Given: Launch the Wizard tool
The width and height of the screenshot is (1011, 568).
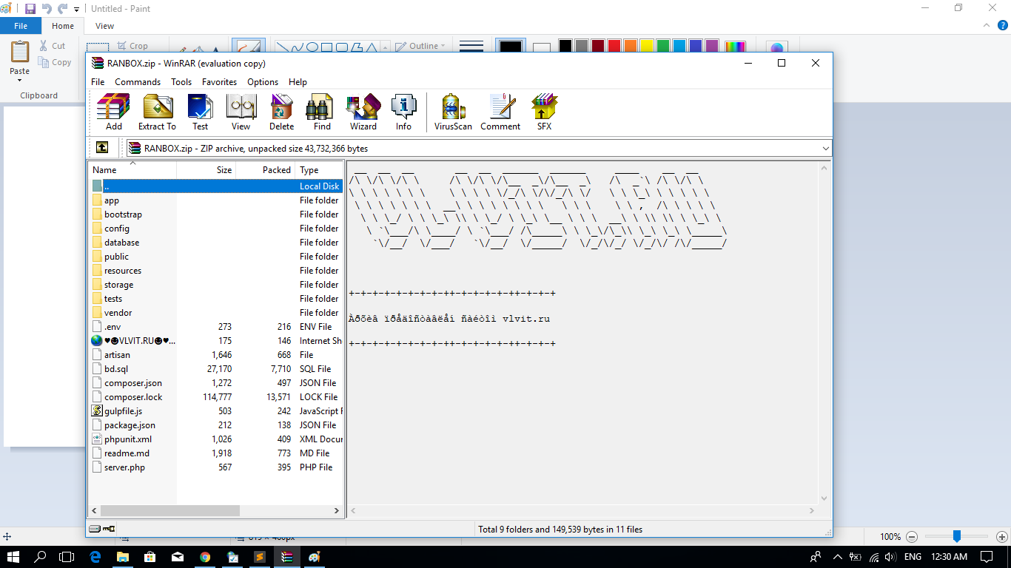Looking at the screenshot, I should pos(363,112).
